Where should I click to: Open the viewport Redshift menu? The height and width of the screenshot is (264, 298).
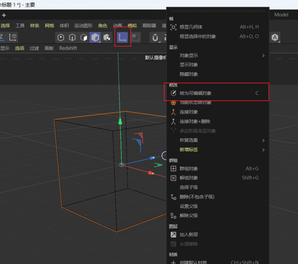[x=68, y=48]
